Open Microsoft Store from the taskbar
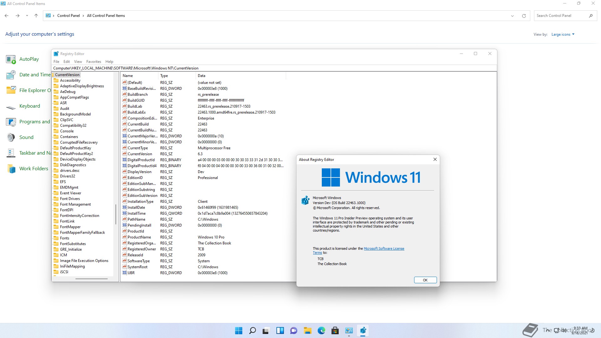 click(335, 330)
